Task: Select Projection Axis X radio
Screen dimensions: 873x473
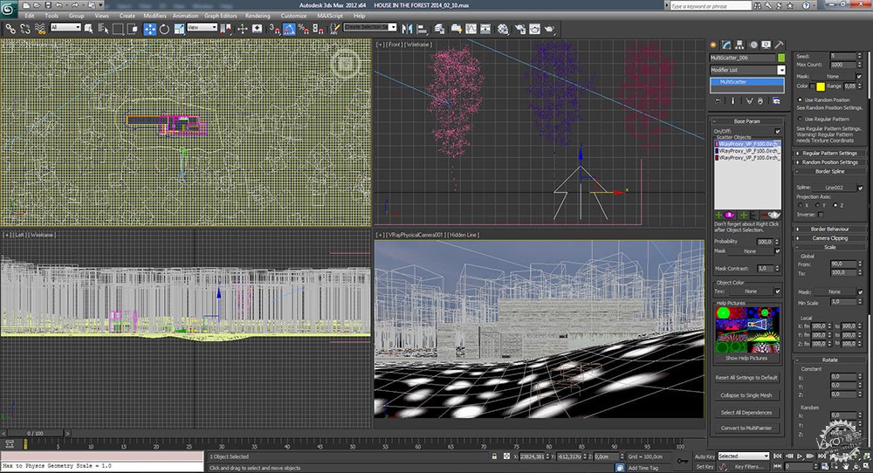Action: tap(801, 205)
